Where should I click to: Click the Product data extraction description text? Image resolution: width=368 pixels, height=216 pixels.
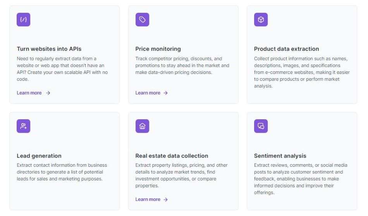click(302, 72)
